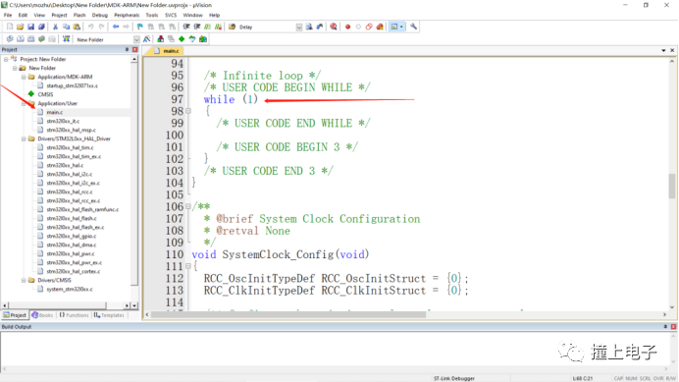
Task: Create a new file with the New icon
Action: point(10,27)
